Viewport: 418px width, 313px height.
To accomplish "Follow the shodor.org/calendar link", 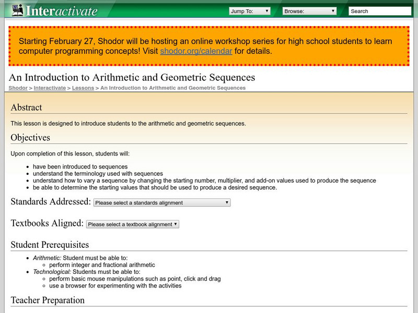I will coord(196,51).
